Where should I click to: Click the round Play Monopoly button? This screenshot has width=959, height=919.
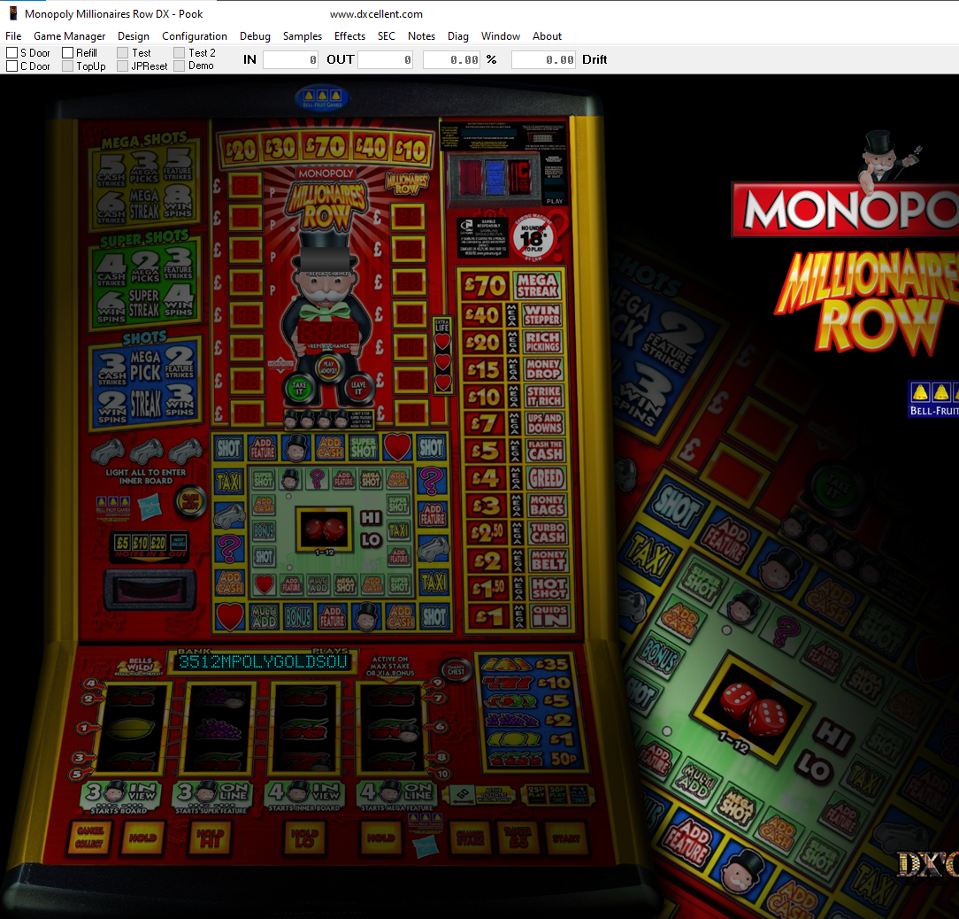(329, 368)
